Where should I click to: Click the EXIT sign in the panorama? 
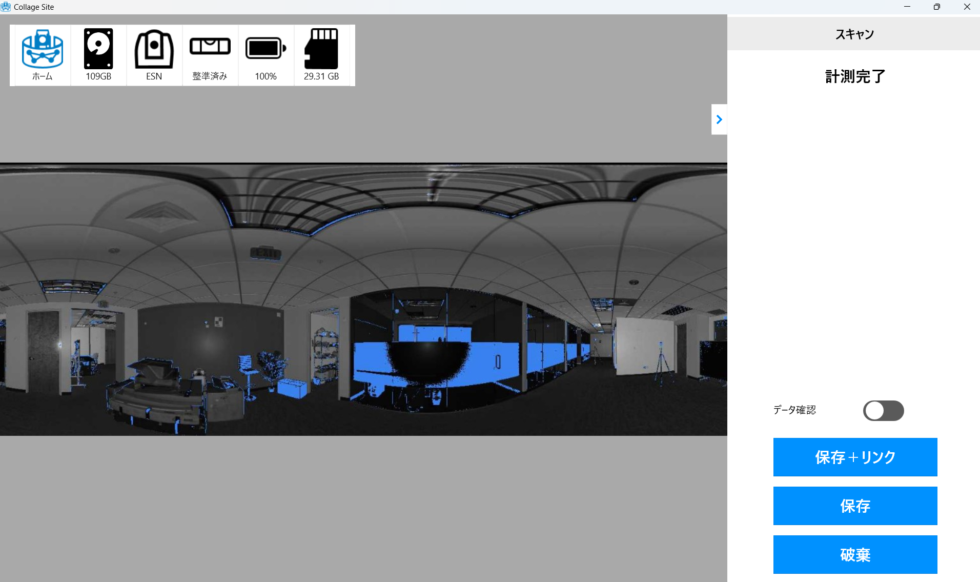tap(266, 253)
